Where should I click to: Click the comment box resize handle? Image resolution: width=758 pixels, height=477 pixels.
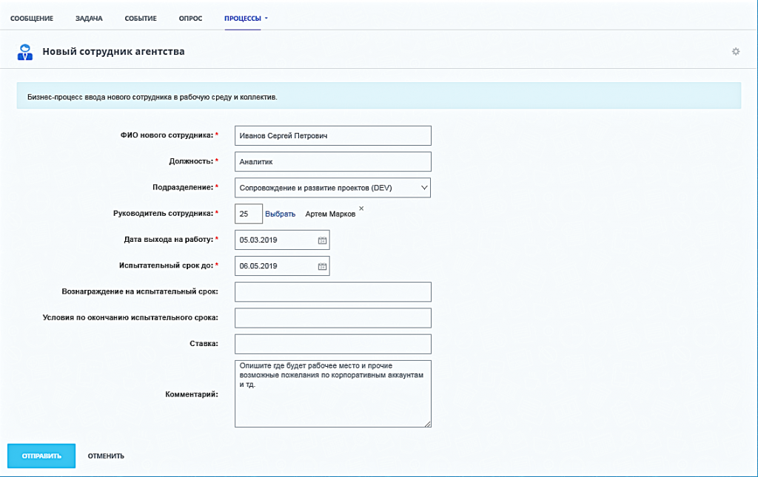point(427,424)
